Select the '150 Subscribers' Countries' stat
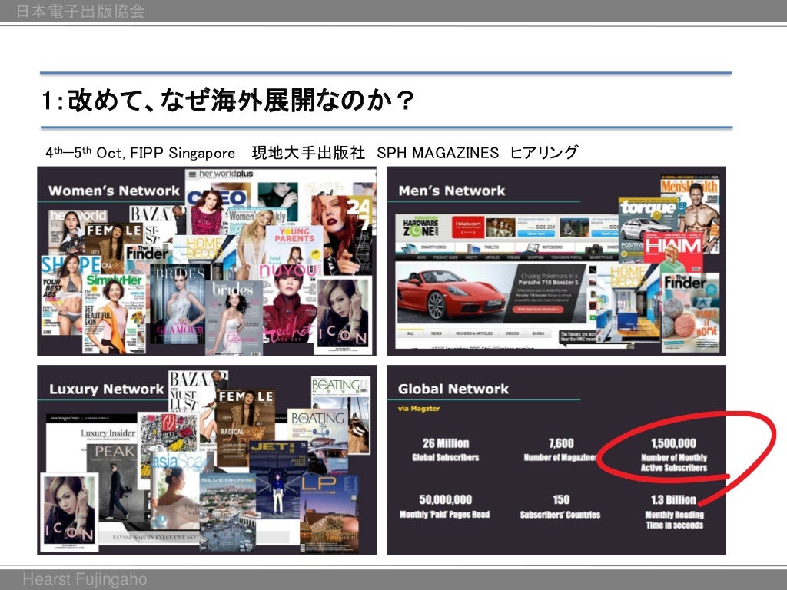The height and width of the screenshot is (590, 787). 560,506
